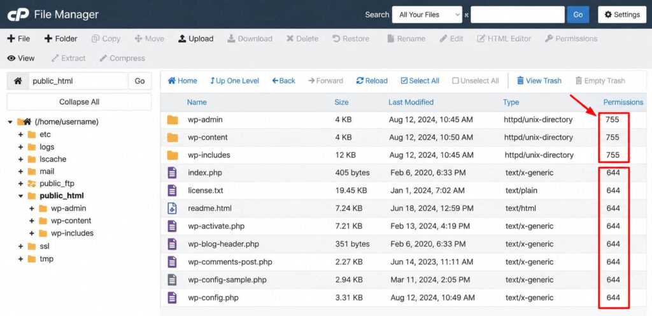Click the Collapse All button
This screenshot has height=316, width=652.
pos(79,102)
